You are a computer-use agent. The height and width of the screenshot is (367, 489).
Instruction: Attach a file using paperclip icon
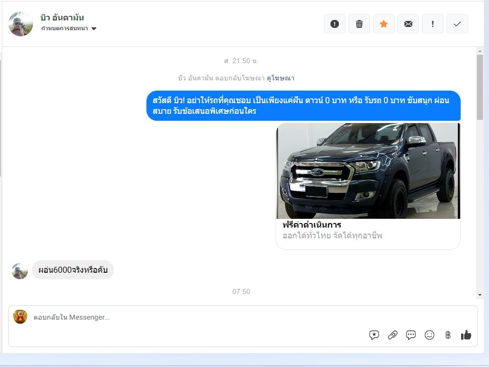pos(393,335)
